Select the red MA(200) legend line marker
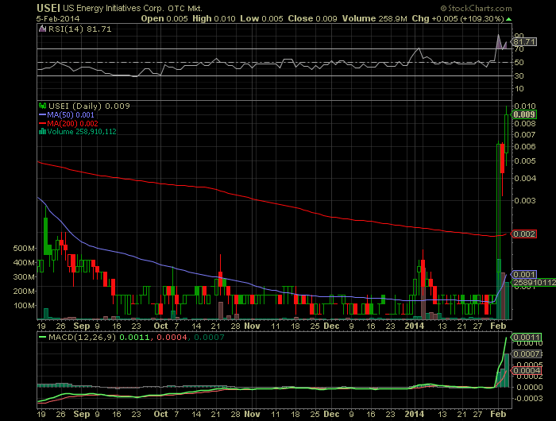This screenshot has height=421, width=556. (x=43, y=124)
